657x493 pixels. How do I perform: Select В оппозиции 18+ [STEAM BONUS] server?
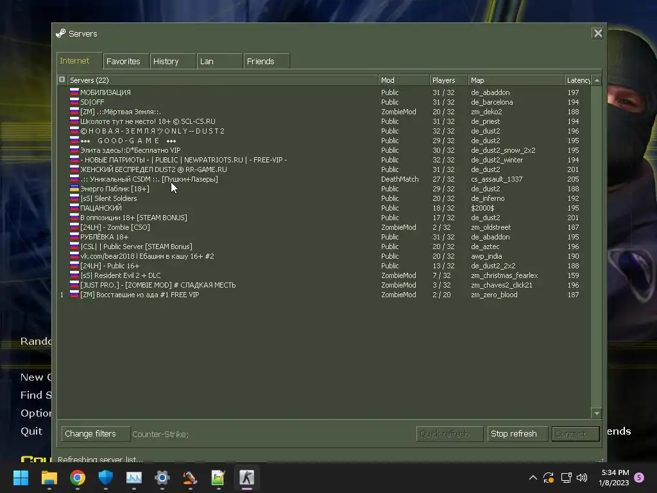coord(324,218)
